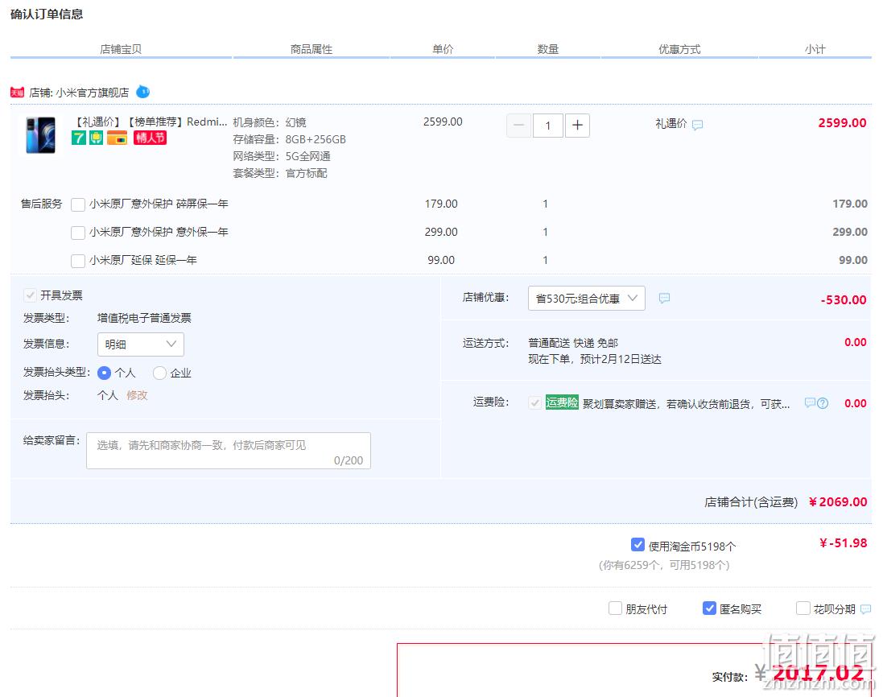
Task: Click the red 2599.00 subtotal
Action: click(843, 122)
